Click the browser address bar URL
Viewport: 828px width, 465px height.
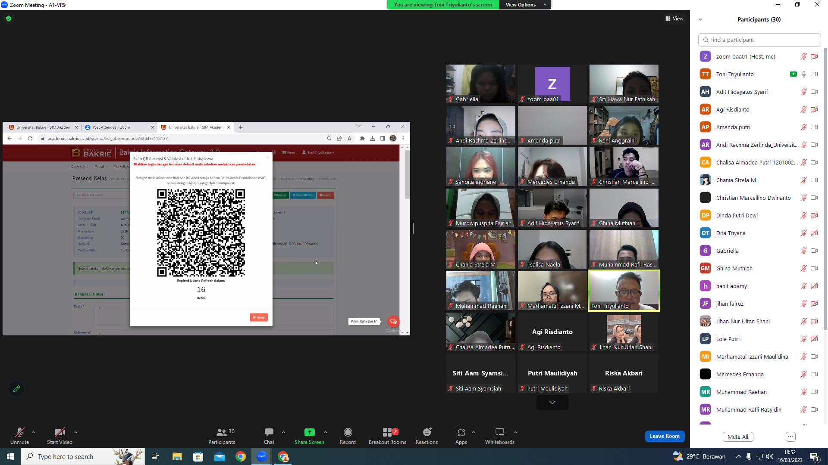(x=108, y=139)
